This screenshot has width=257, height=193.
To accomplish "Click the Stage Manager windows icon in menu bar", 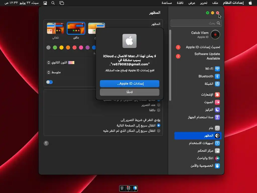I will tap(62, 3).
